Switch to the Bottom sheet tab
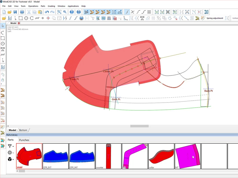 click(23, 130)
